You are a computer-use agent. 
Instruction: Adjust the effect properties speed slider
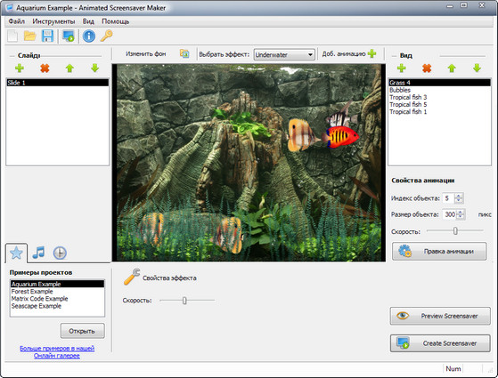point(184,301)
